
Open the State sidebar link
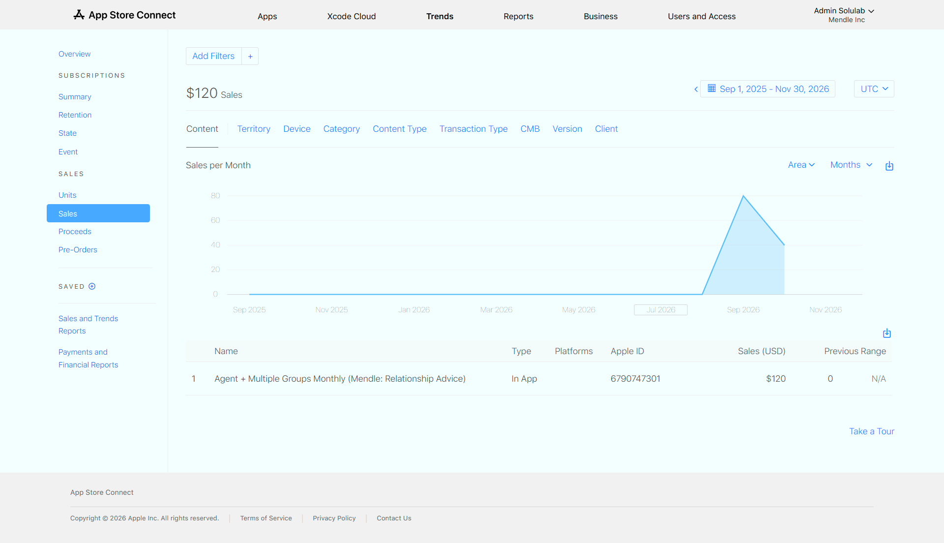[67, 133]
